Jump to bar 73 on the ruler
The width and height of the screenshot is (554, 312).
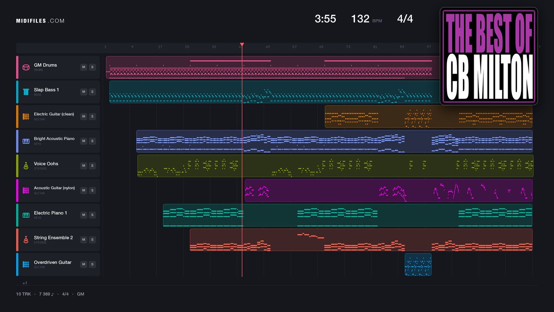point(348,47)
